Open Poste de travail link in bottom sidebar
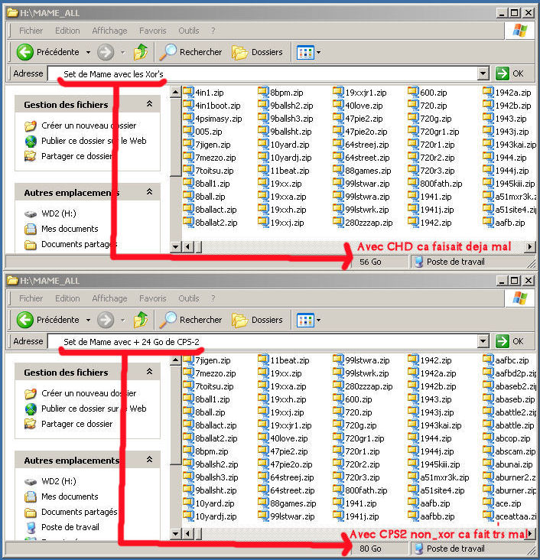540x560 pixels. pyautogui.click(x=62, y=527)
